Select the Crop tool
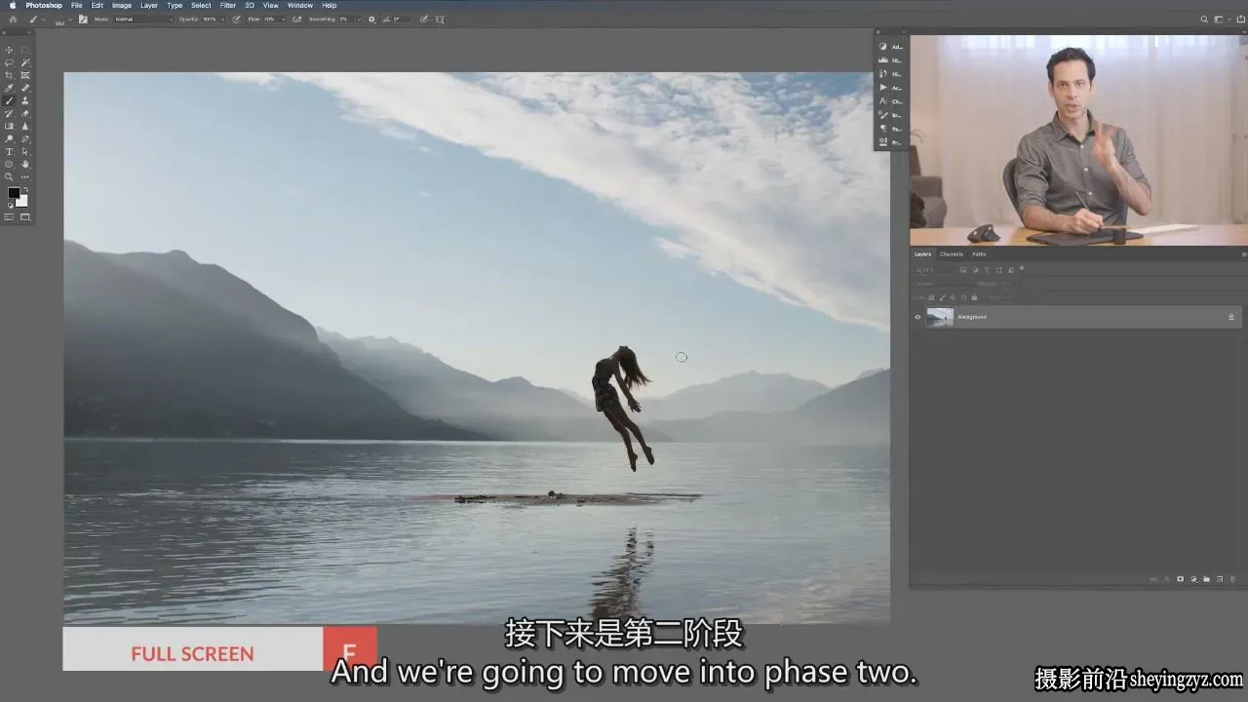Image resolution: width=1248 pixels, height=702 pixels. [9, 75]
